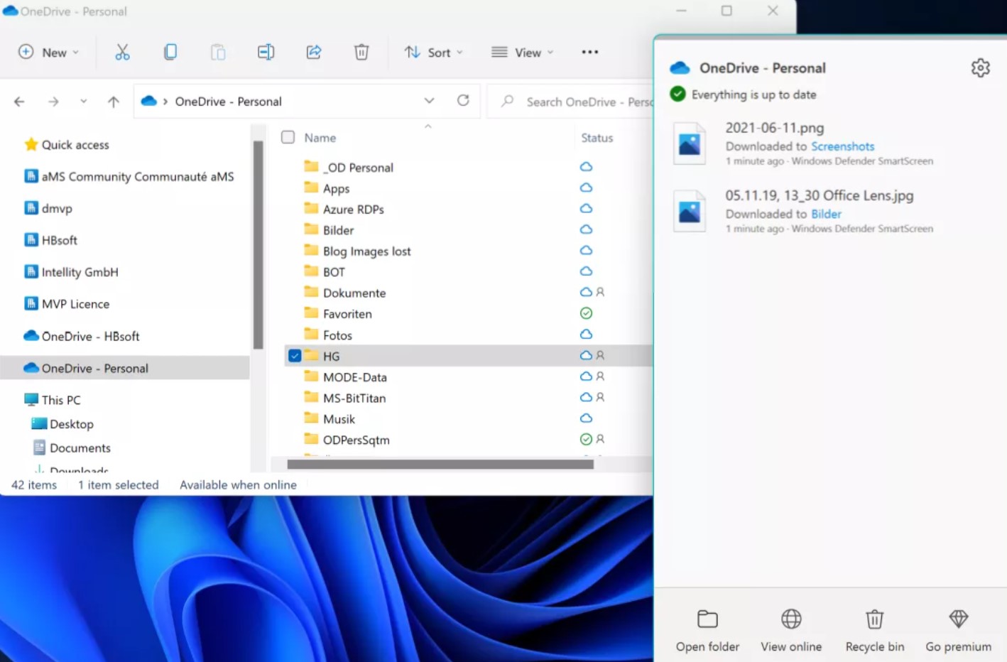Screen dimensions: 1007x662
Task: Select the Fotos folder
Action: 337,335
